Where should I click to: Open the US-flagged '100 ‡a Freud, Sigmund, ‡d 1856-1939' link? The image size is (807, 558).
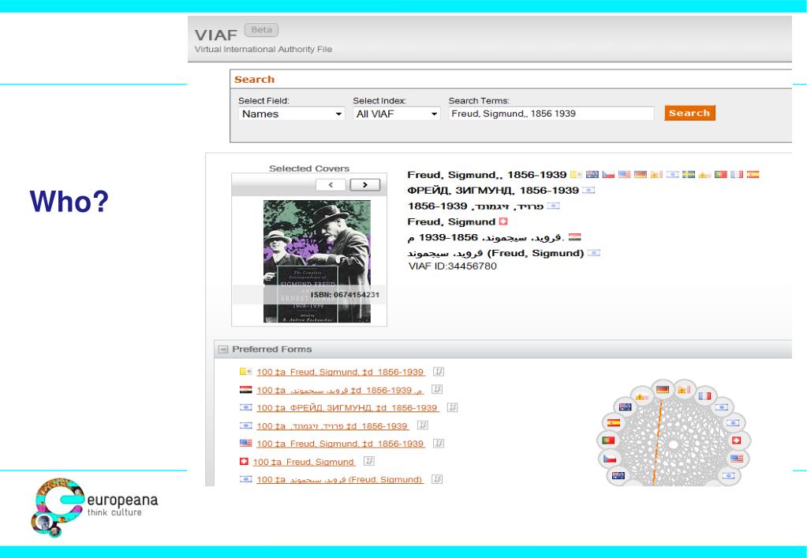click(340, 444)
